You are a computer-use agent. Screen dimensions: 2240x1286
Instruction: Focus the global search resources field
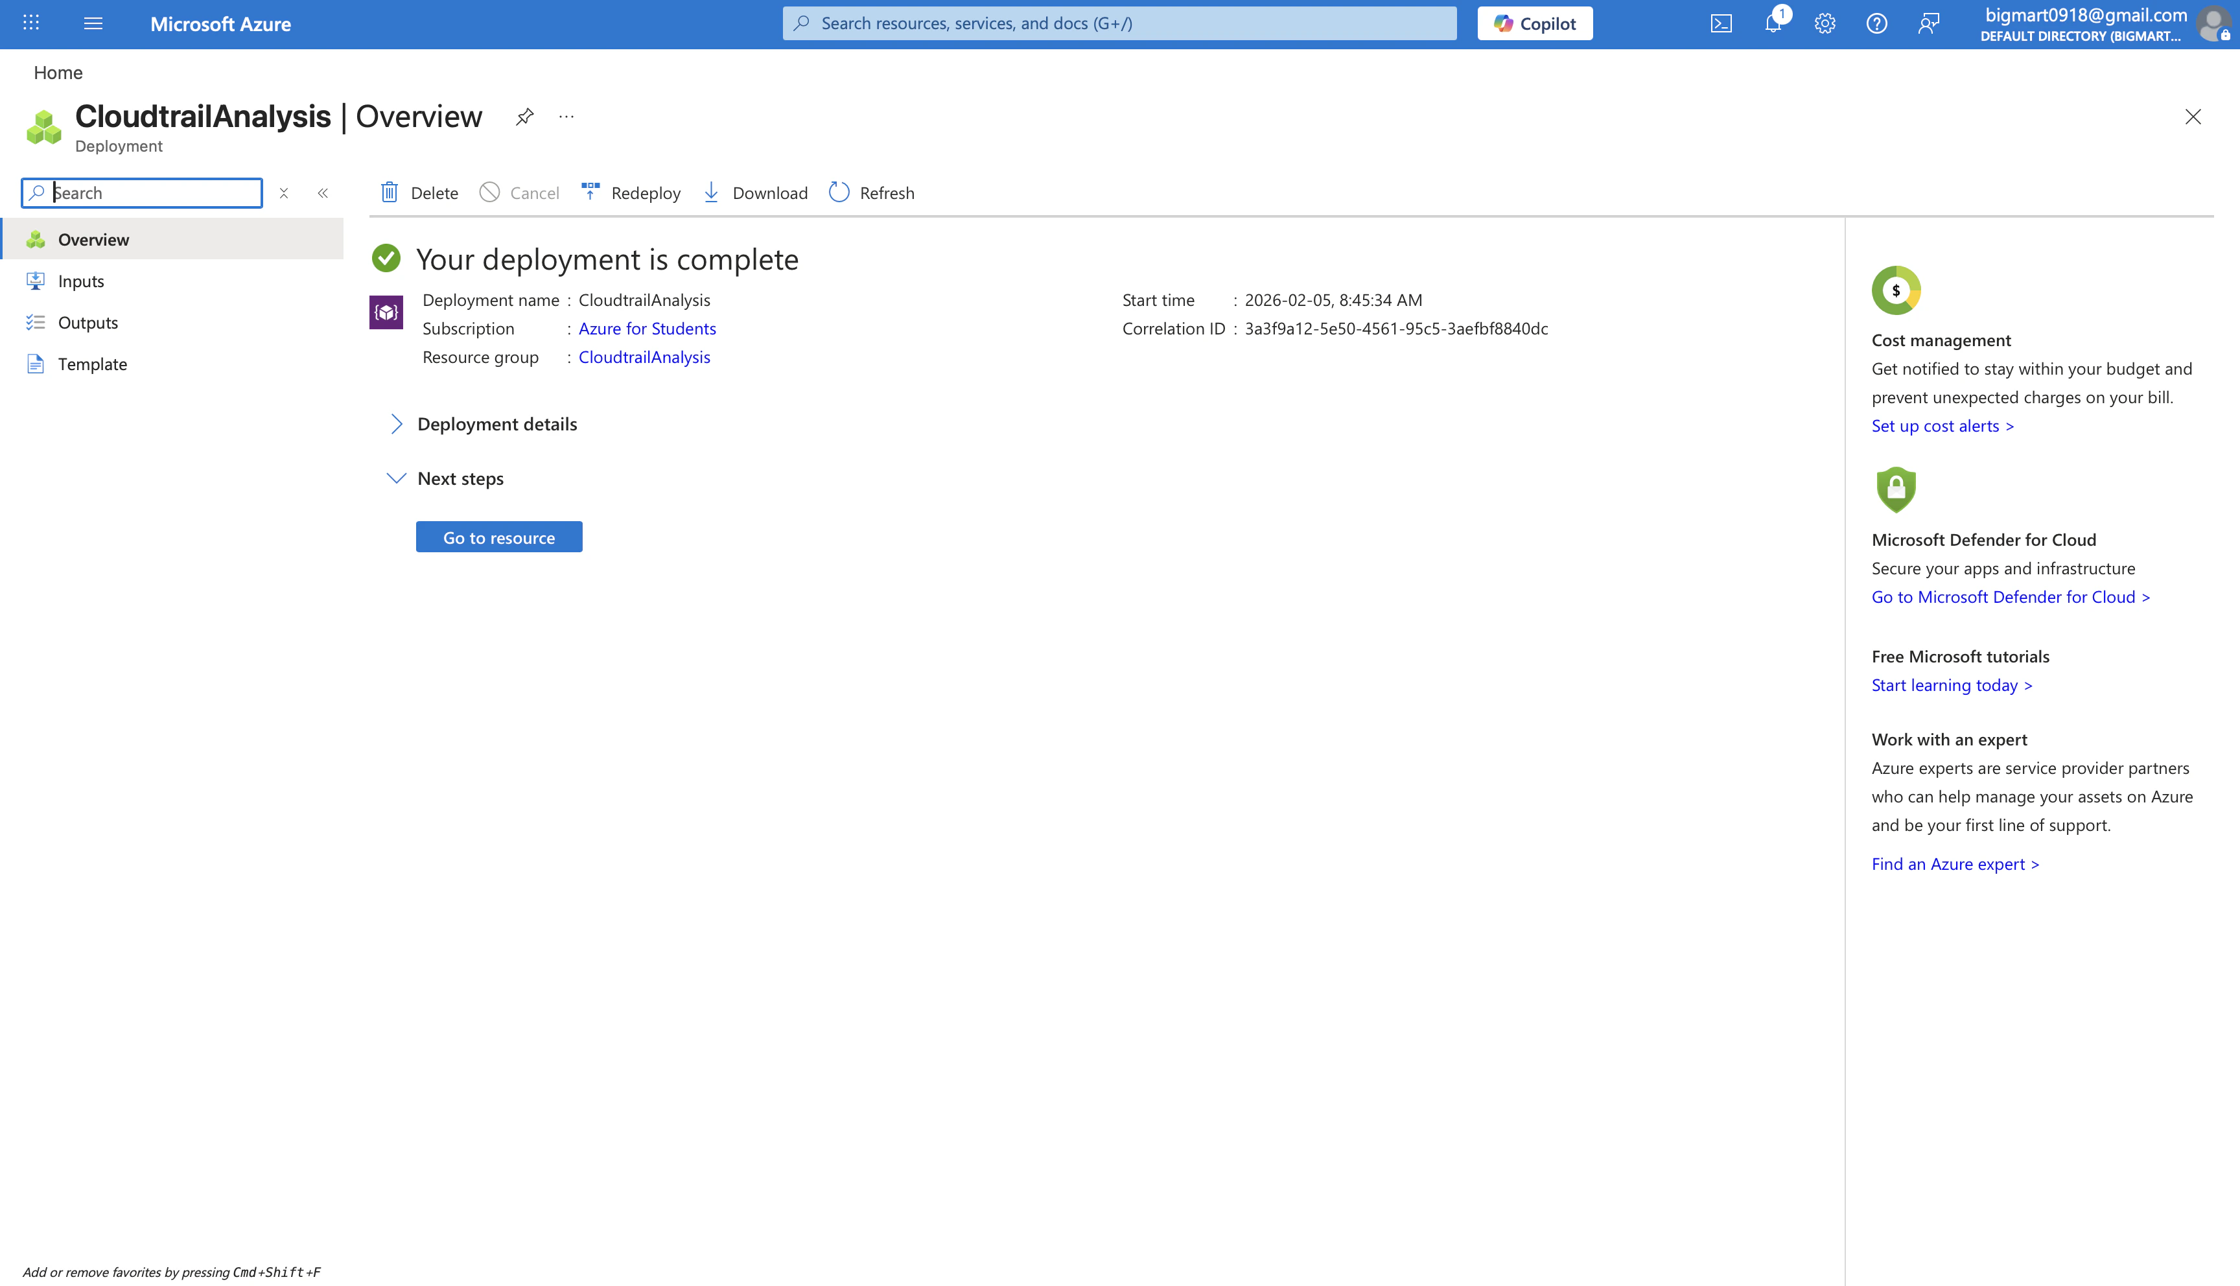coord(1119,24)
